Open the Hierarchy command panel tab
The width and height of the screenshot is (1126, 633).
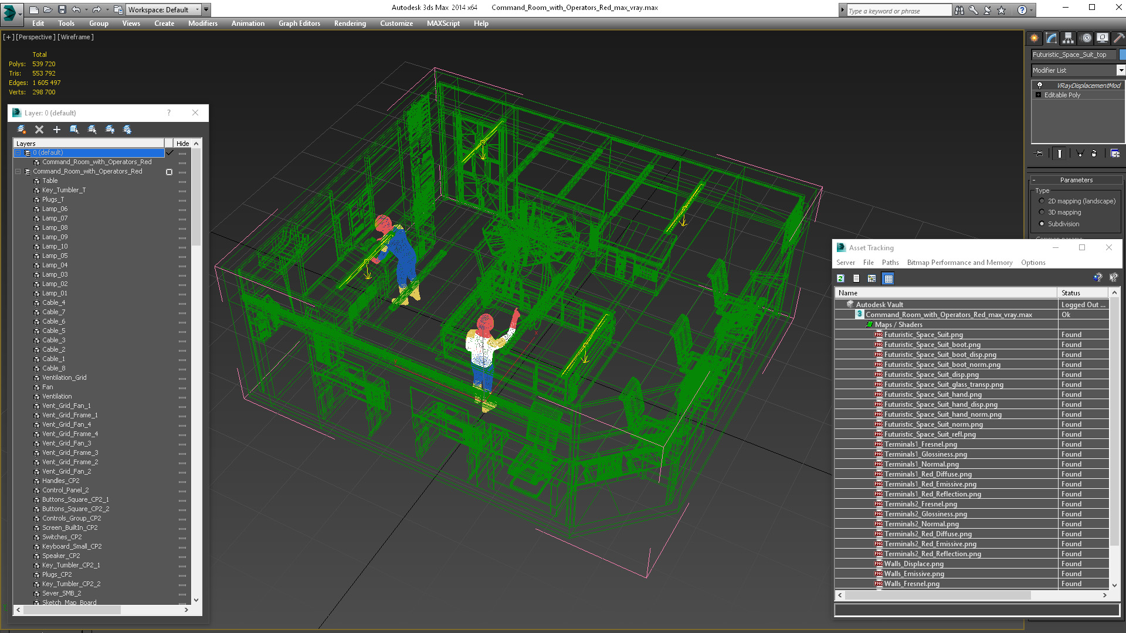coord(1069,38)
